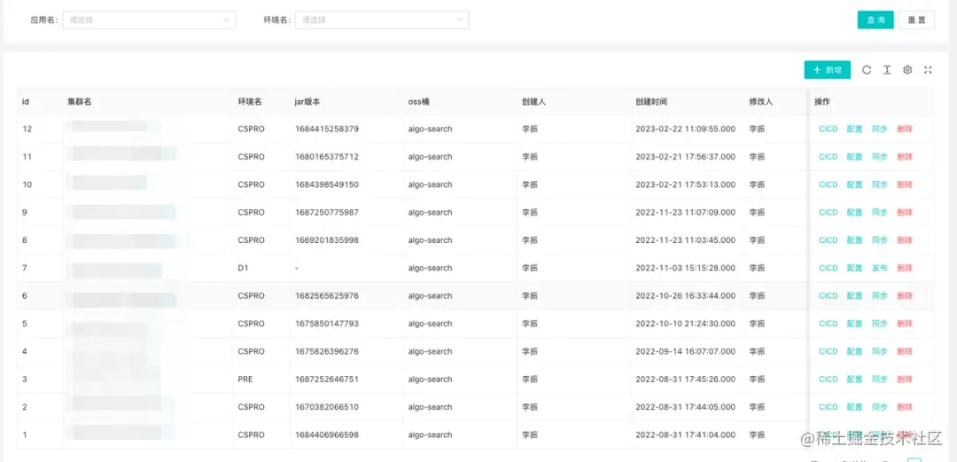Click 配置 link in row id 11
This screenshot has width=957, height=462.
pyautogui.click(x=854, y=156)
